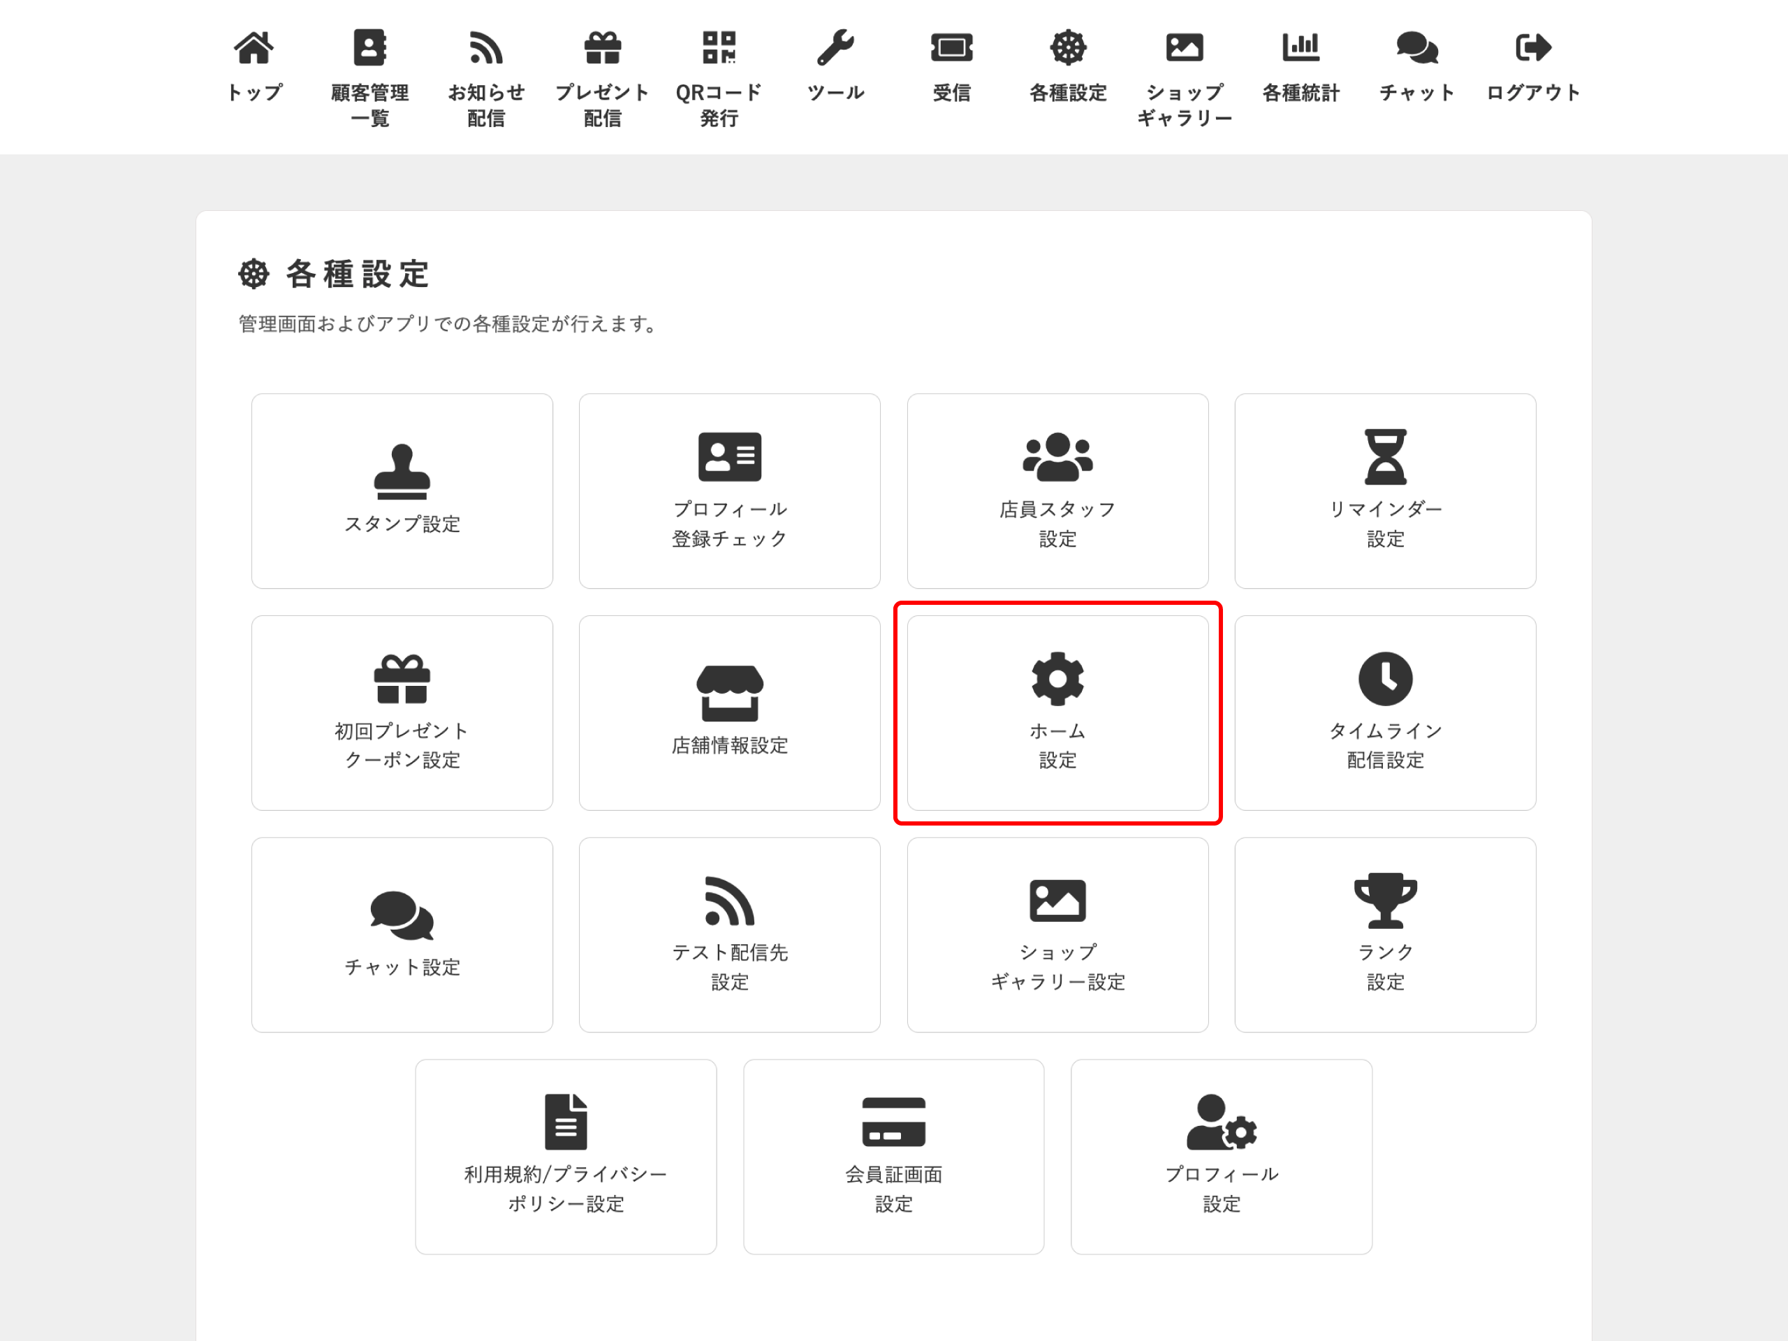1788x1341 pixels.
Task: Go to 顧客管理一覧 customer list
Action: point(369,73)
